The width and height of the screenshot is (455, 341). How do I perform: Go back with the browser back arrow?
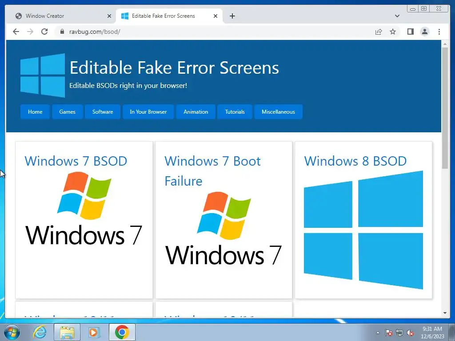[x=16, y=32]
